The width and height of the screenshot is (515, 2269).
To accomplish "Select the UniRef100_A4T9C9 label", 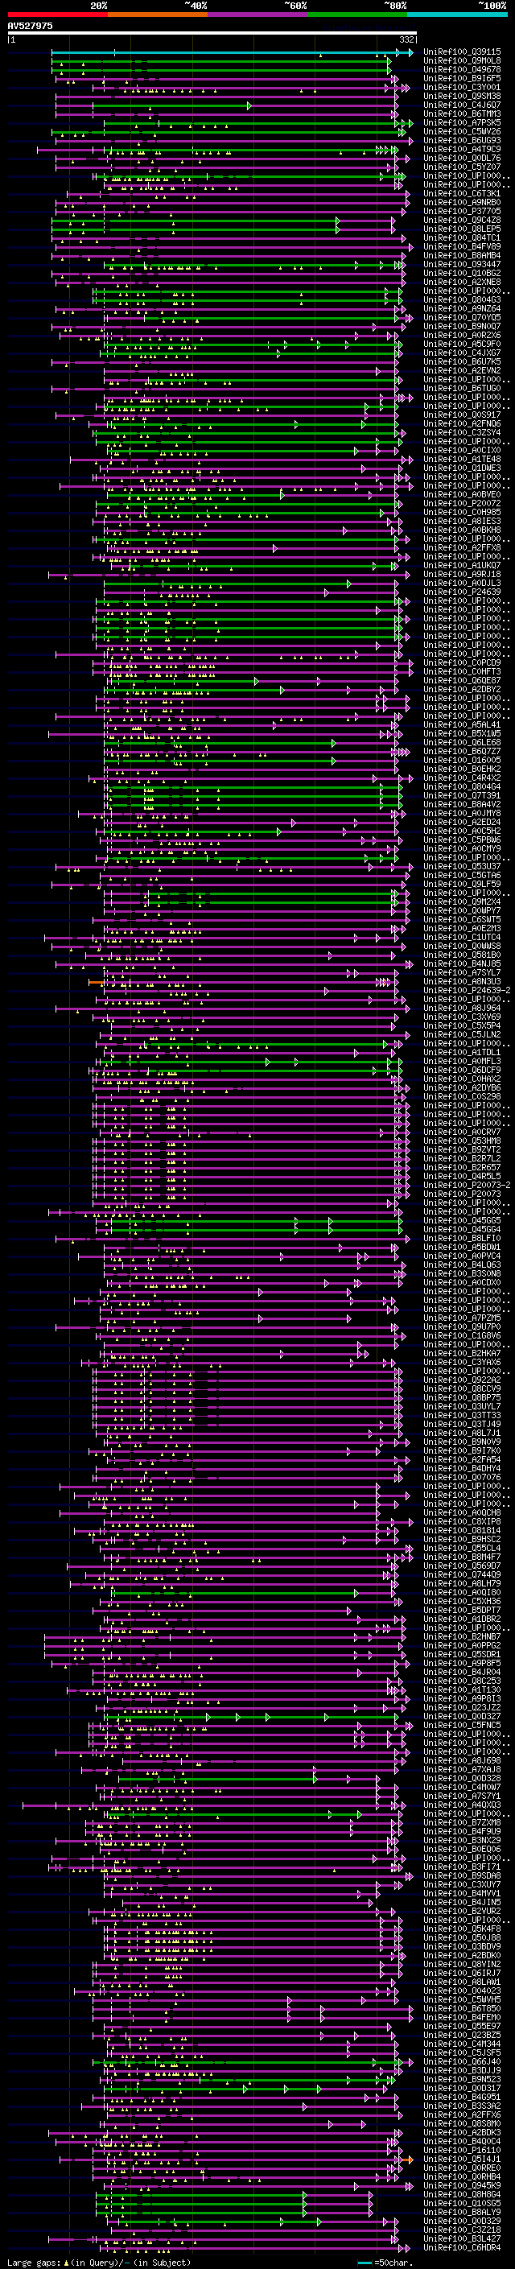I will 462,150.
